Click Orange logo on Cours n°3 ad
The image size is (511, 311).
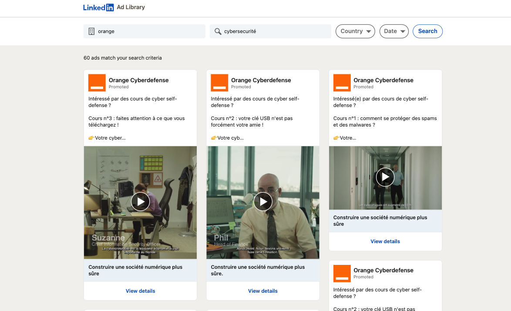coord(97,83)
